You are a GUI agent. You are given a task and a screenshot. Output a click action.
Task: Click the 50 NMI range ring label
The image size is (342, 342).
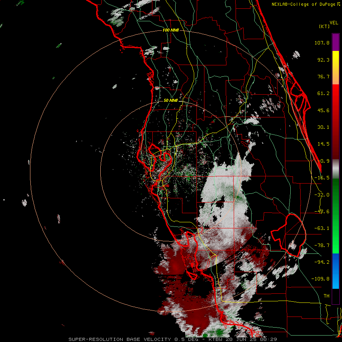(x=171, y=100)
